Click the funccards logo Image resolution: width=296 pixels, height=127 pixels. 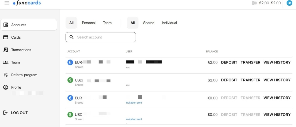(27, 3)
